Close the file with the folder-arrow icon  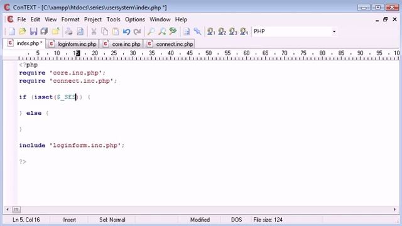coord(56,31)
